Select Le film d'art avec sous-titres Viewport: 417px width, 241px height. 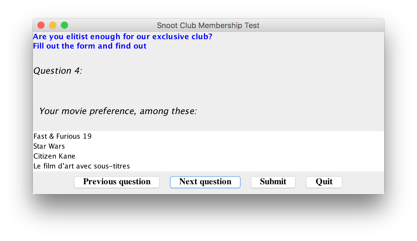pos(81,166)
